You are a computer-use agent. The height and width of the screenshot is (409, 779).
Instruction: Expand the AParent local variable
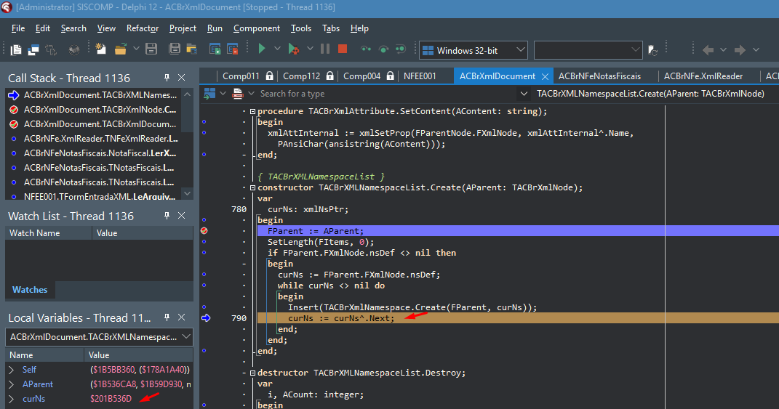12,384
